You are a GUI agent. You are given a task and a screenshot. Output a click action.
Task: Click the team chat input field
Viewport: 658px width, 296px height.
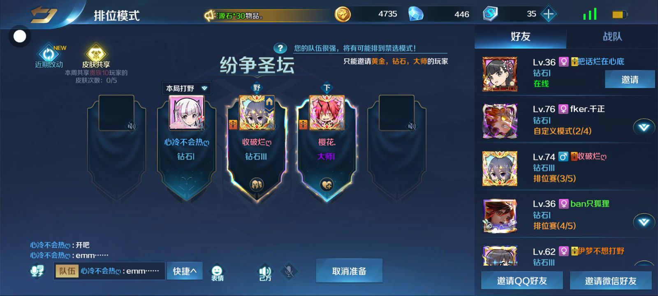coord(109,271)
